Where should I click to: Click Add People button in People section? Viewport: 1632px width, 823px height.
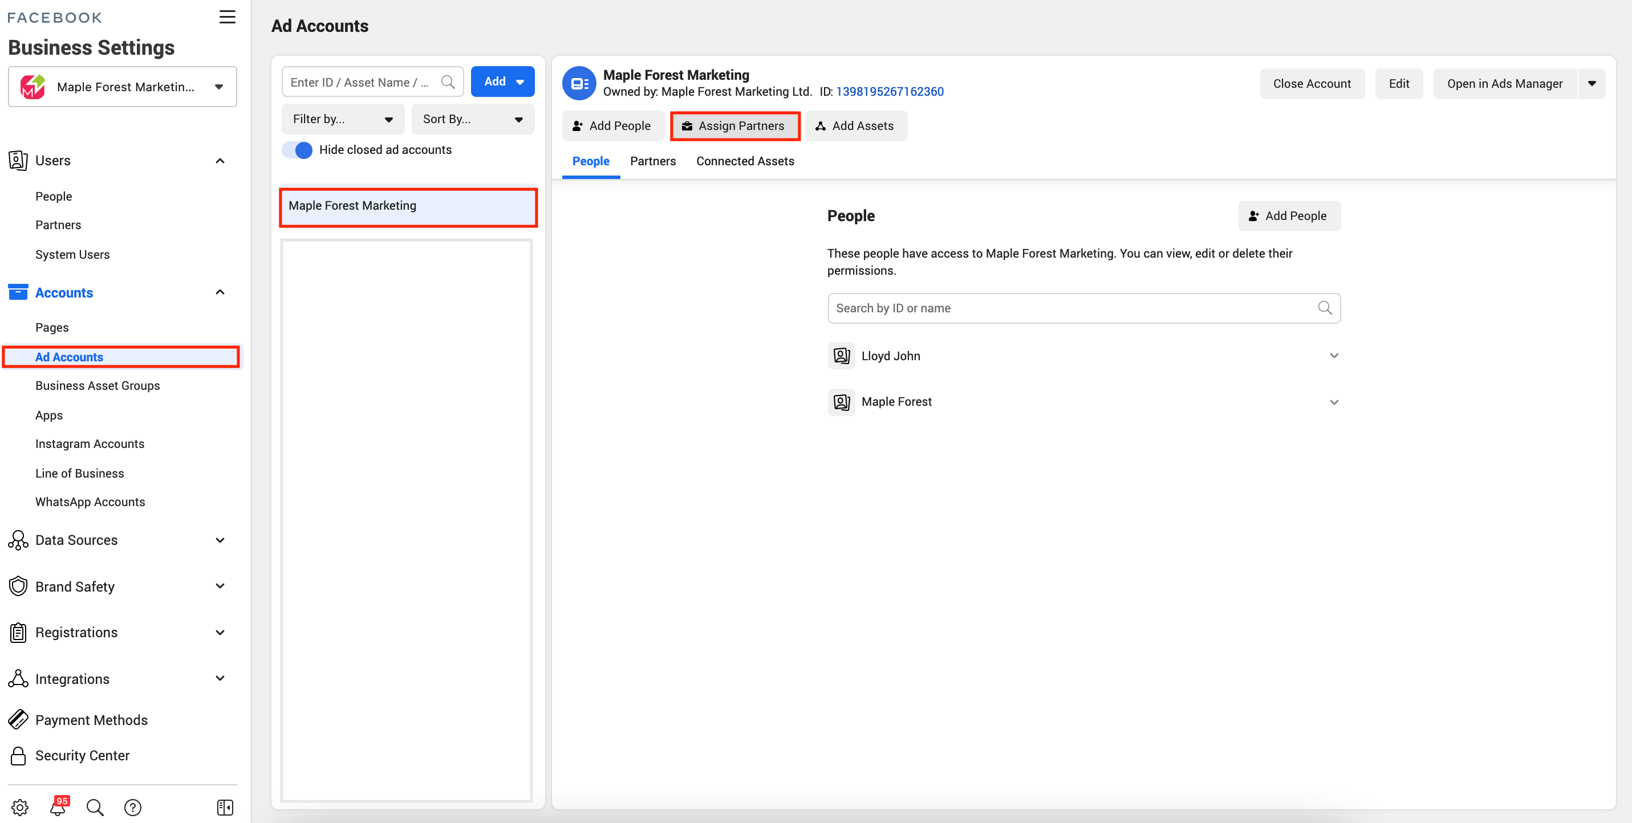(1289, 216)
